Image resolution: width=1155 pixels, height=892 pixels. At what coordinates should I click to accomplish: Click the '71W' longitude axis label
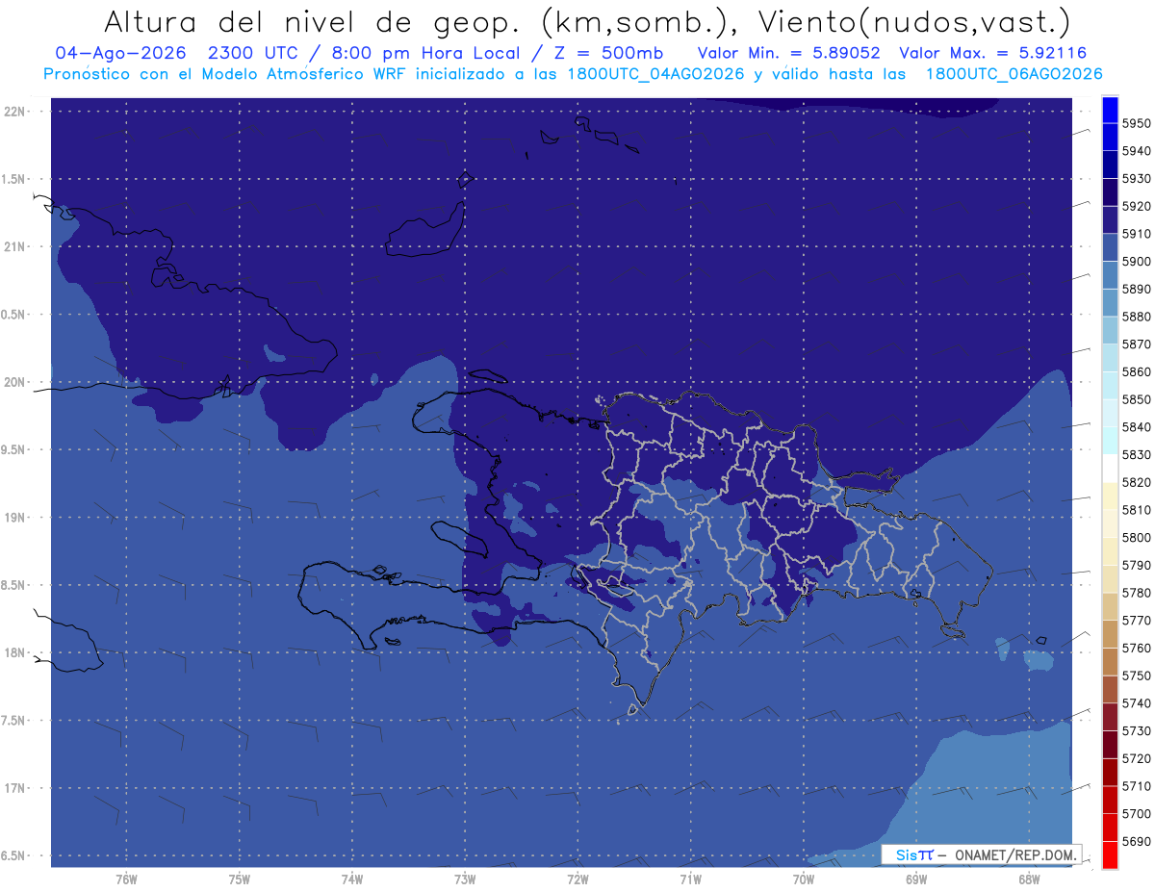690,879
